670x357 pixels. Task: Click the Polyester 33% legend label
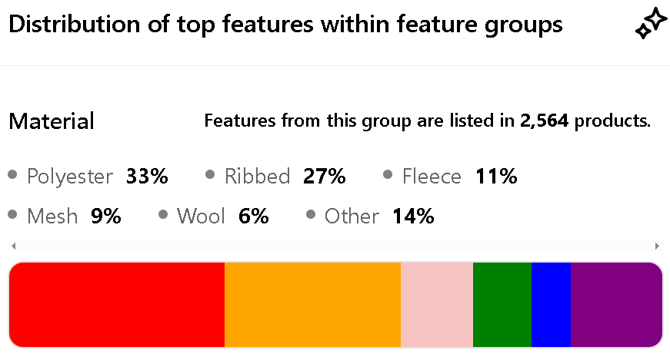click(97, 177)
